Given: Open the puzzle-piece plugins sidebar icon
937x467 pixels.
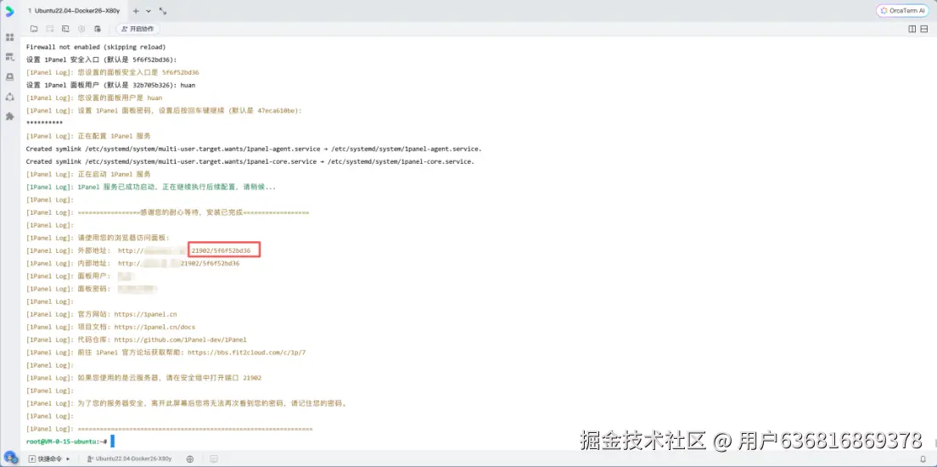Looking at the screenshot, I should [x=9, y=116].
